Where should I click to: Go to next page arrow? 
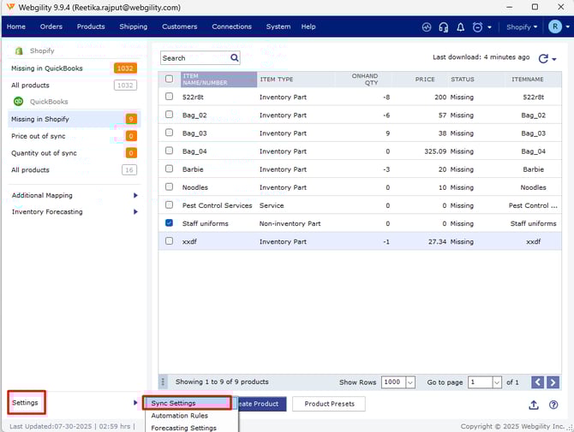(553, 382)
